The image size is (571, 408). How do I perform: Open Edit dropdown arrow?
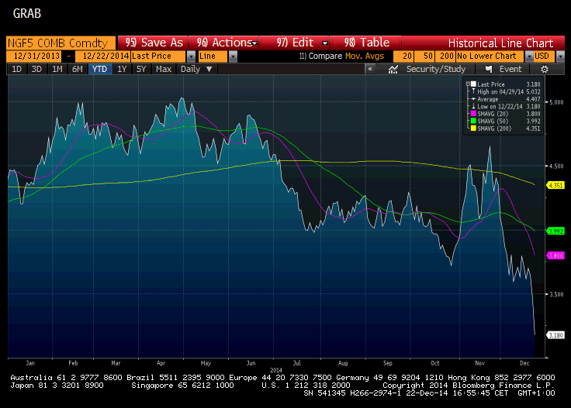point(325,43)
